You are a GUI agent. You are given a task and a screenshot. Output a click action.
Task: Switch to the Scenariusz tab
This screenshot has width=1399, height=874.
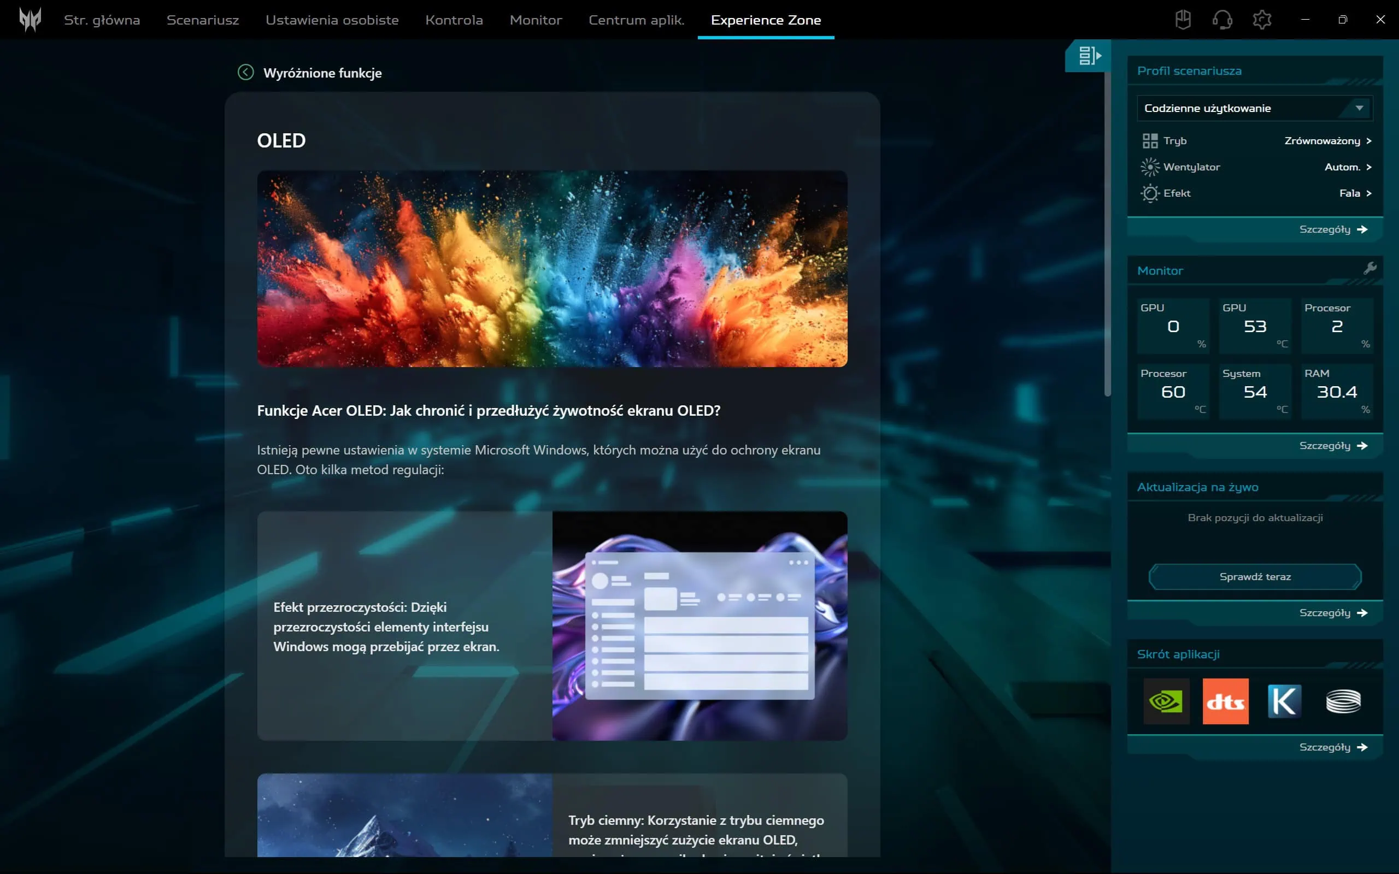(202, 20)
